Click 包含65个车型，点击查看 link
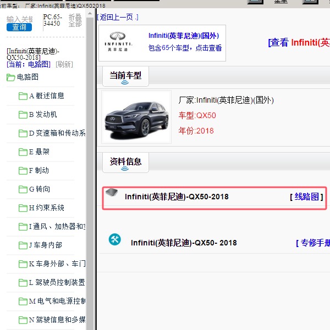The image size is (330, 330). tap(185, 48)
